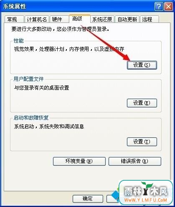Select the 硬件 tab

(x=59, y=19)
